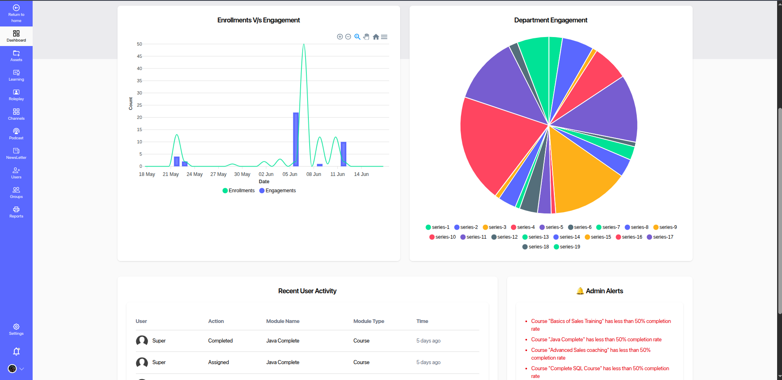Reset chart zoom with home icon
782x380 pixels.
376,37
